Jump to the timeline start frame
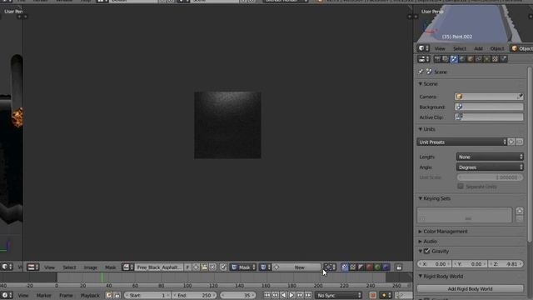The image size is (533, 300). coord(266,295)
